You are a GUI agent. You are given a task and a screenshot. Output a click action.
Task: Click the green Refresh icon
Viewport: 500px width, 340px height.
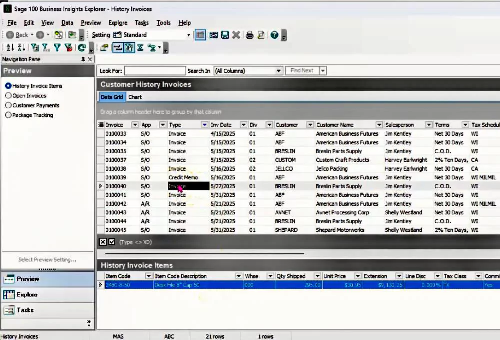[82, 48]
